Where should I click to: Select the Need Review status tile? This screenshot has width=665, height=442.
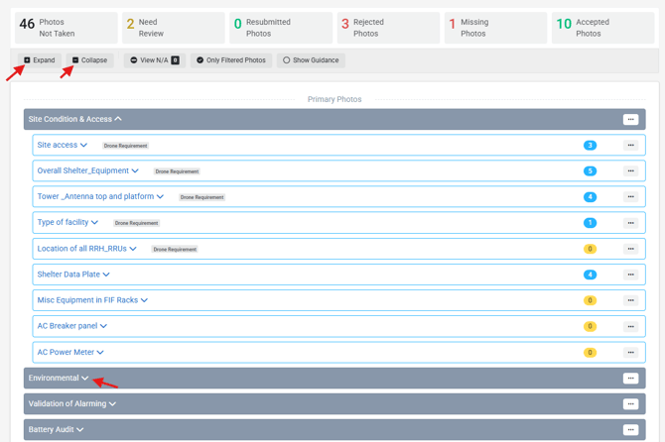pos(174,28)
